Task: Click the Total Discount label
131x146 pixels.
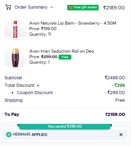Action: click(x=20, y=85)
